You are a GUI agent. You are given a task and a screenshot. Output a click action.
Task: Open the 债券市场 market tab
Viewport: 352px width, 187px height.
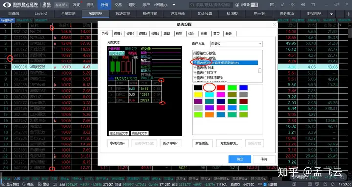tap(286, 14)
